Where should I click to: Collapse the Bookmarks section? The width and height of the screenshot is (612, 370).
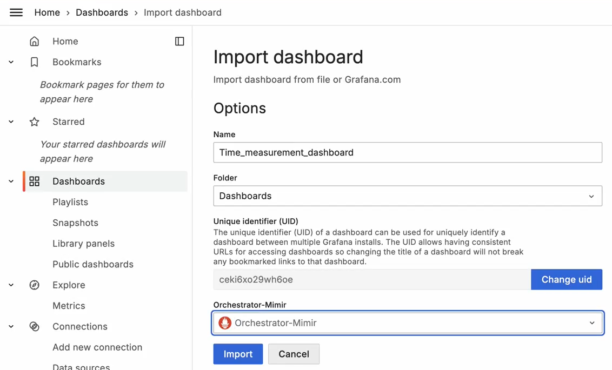point(11,62)
